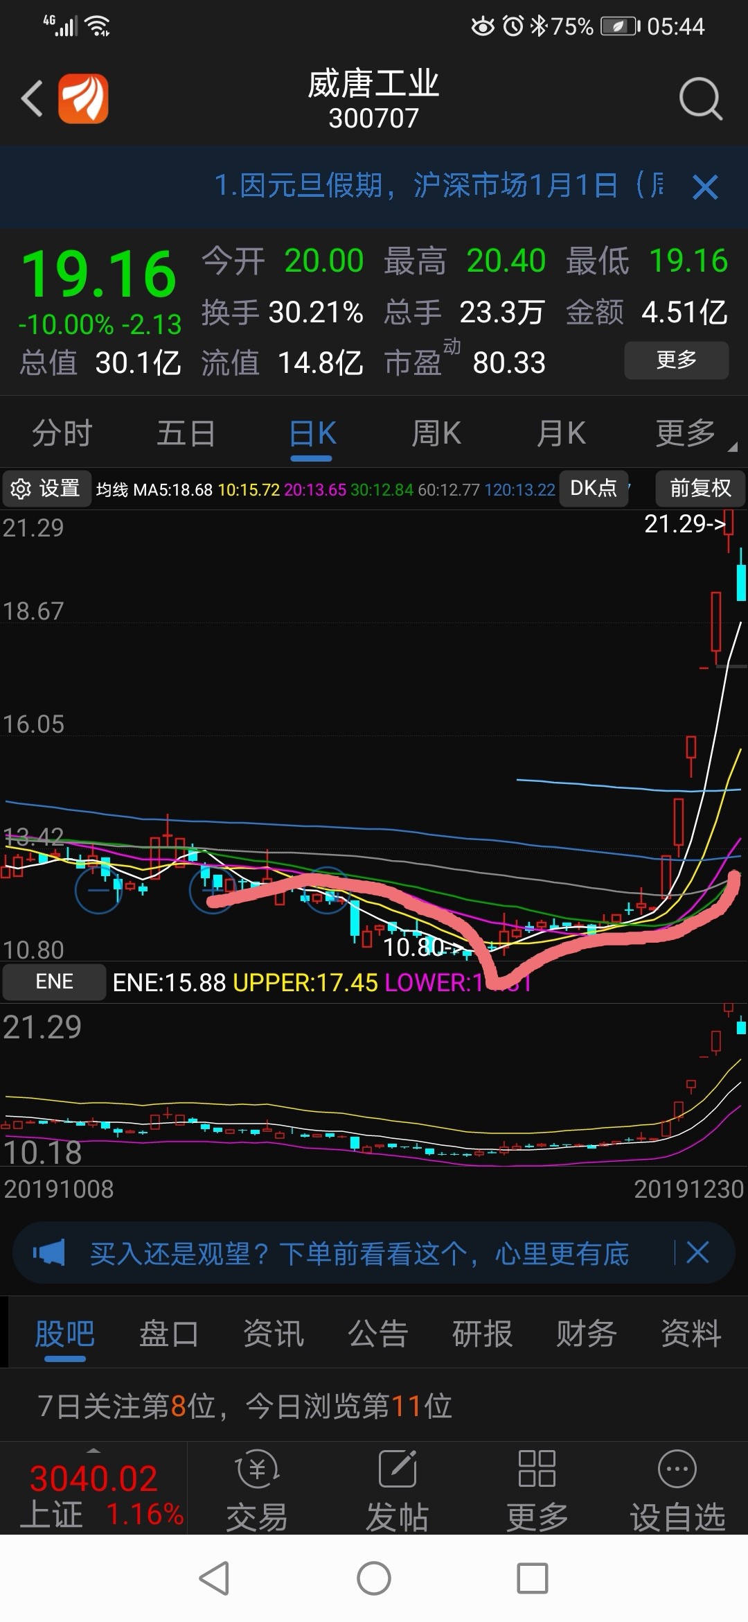Toggle the DK点 indicator

594,489
